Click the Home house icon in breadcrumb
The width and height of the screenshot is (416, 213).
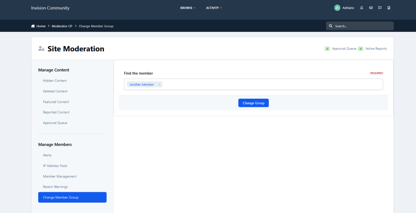(x=33, y=26)
